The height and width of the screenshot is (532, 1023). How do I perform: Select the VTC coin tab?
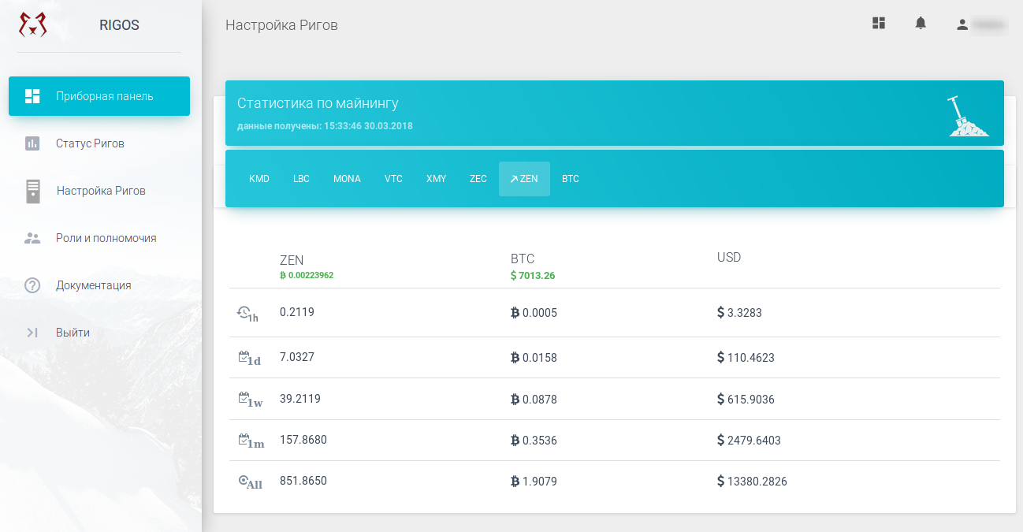[x=393, y=179]
